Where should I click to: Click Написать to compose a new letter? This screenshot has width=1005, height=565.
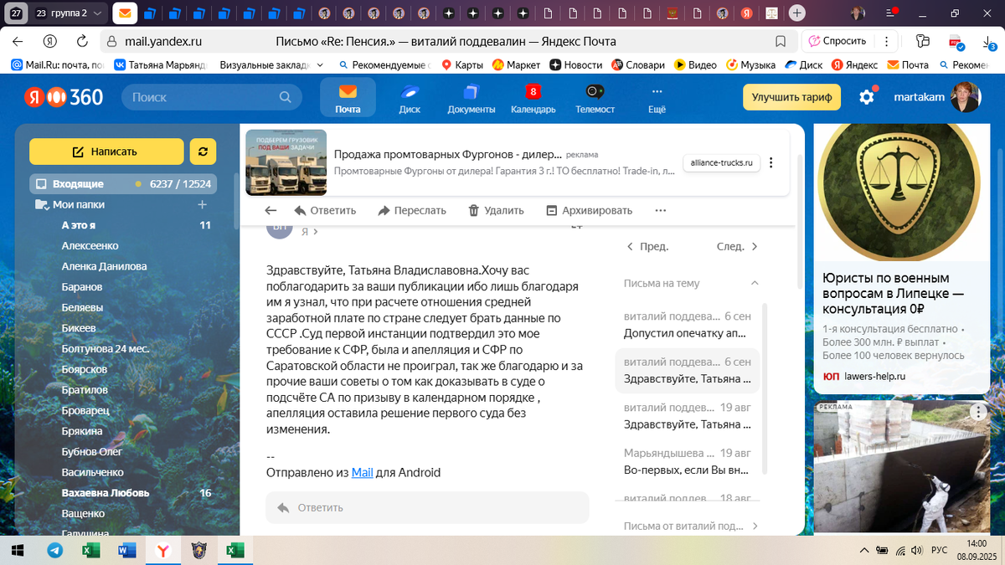click(x=106, y=153)
